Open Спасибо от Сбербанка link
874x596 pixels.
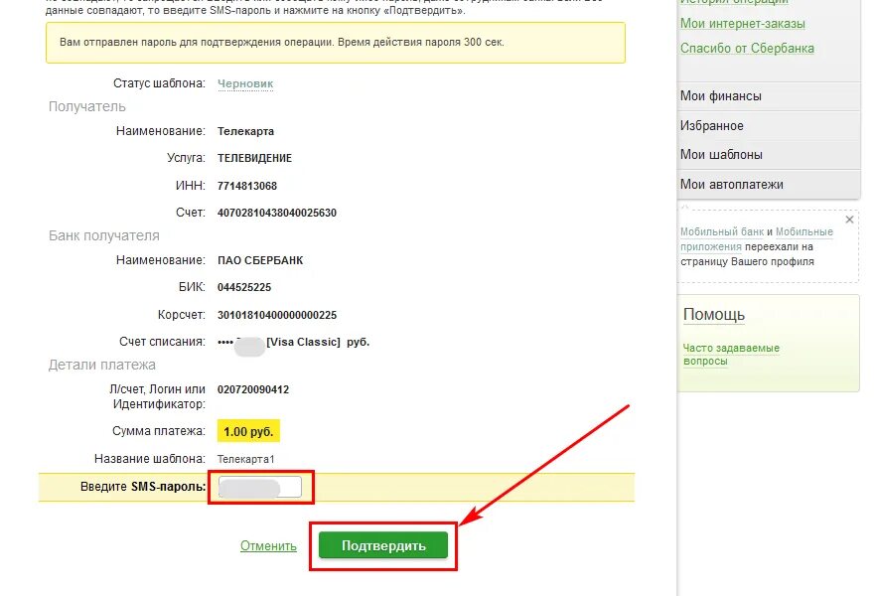click(x=747, y=49)
